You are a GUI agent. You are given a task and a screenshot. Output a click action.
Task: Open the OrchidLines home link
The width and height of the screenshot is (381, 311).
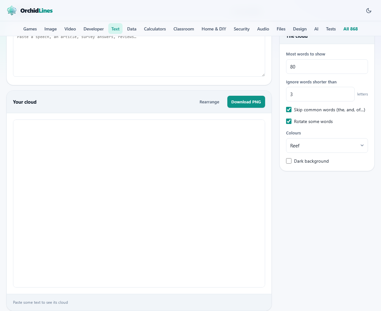pyautogui.click(x=30, y=10)
